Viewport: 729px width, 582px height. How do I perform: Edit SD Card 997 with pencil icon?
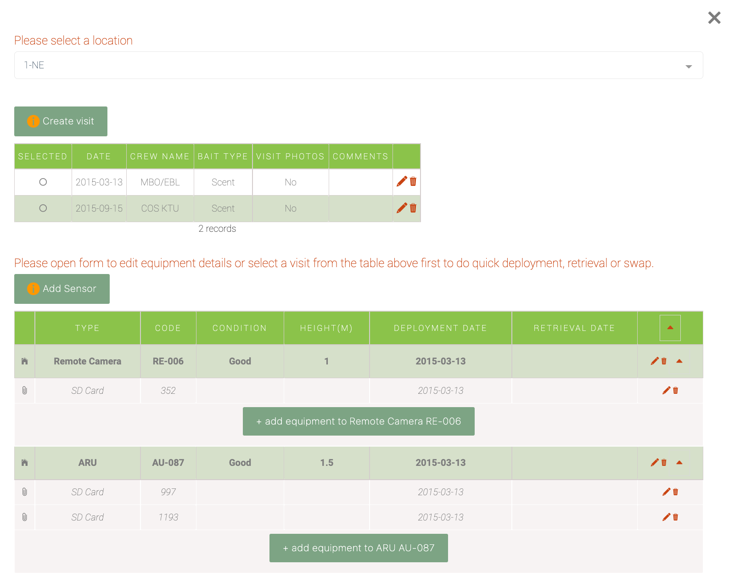pos(667,492)
